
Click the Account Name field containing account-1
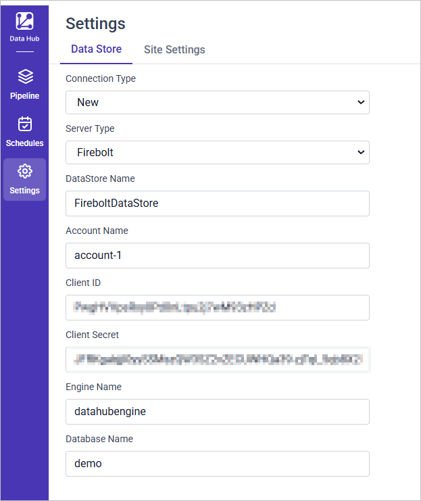(217, 256)
